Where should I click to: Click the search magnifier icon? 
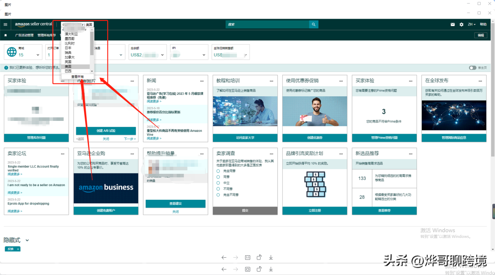click(314, 24)
